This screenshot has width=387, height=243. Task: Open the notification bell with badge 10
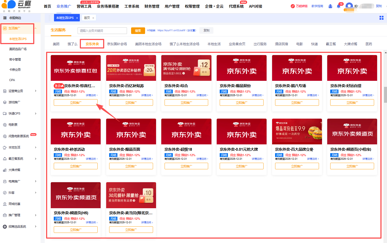click(338, 6)
